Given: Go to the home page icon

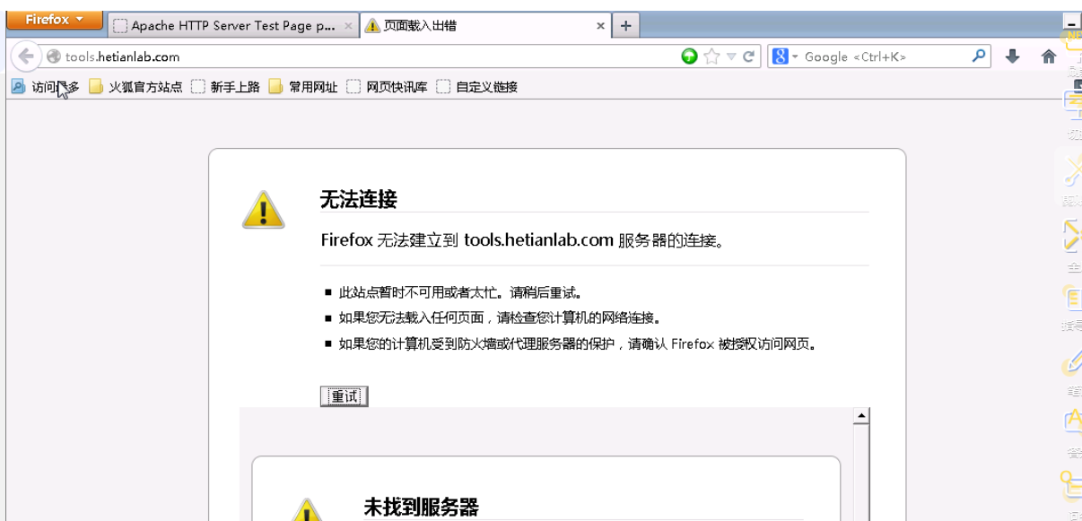Looking at the screenshot, I should pos(1048,56).
